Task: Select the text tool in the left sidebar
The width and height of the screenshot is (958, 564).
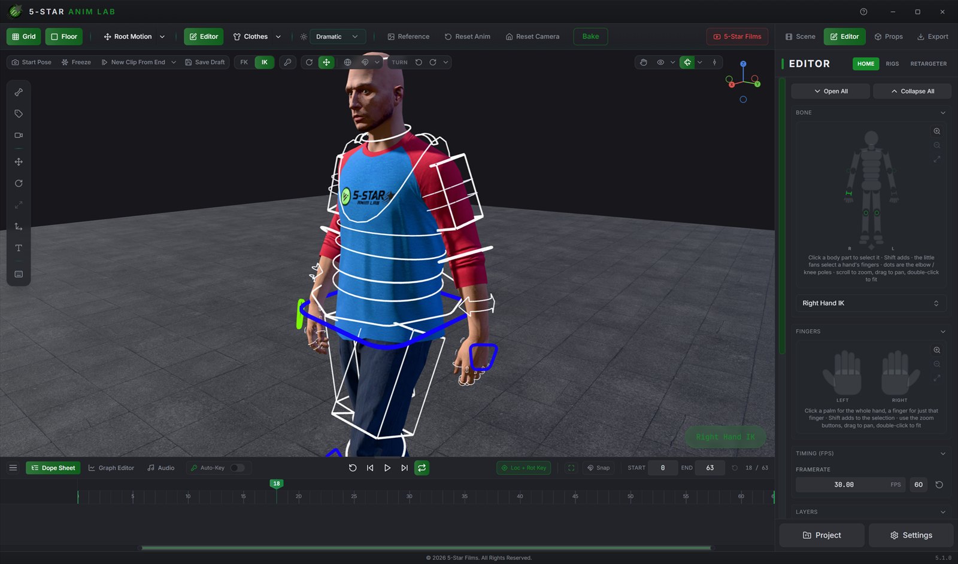Action: pos(19,248)
